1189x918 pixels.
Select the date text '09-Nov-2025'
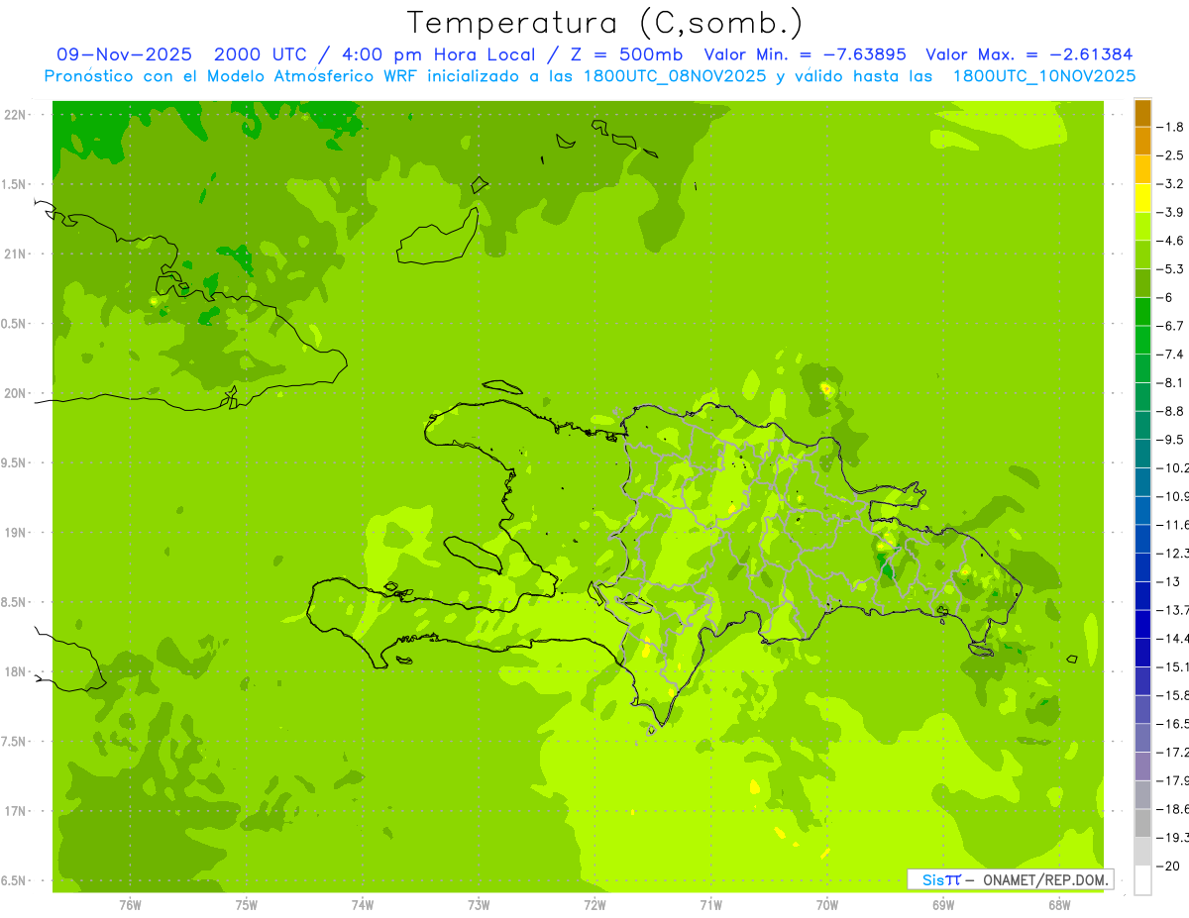pyautogui.click(x=125, y=54)
